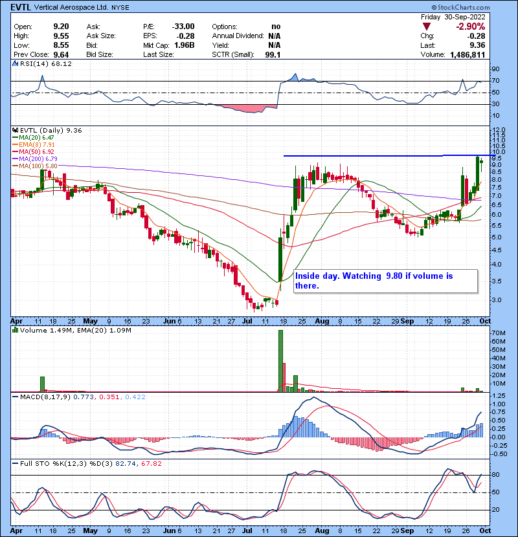518x537 pixels.
Task: Click the Last: label in quote box
Action: 428,45
